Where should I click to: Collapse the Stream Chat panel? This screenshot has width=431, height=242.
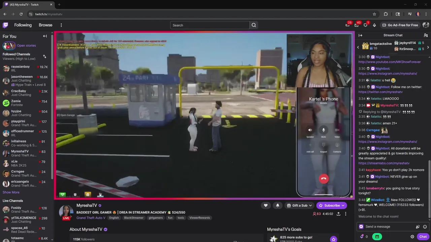(360, 35)
